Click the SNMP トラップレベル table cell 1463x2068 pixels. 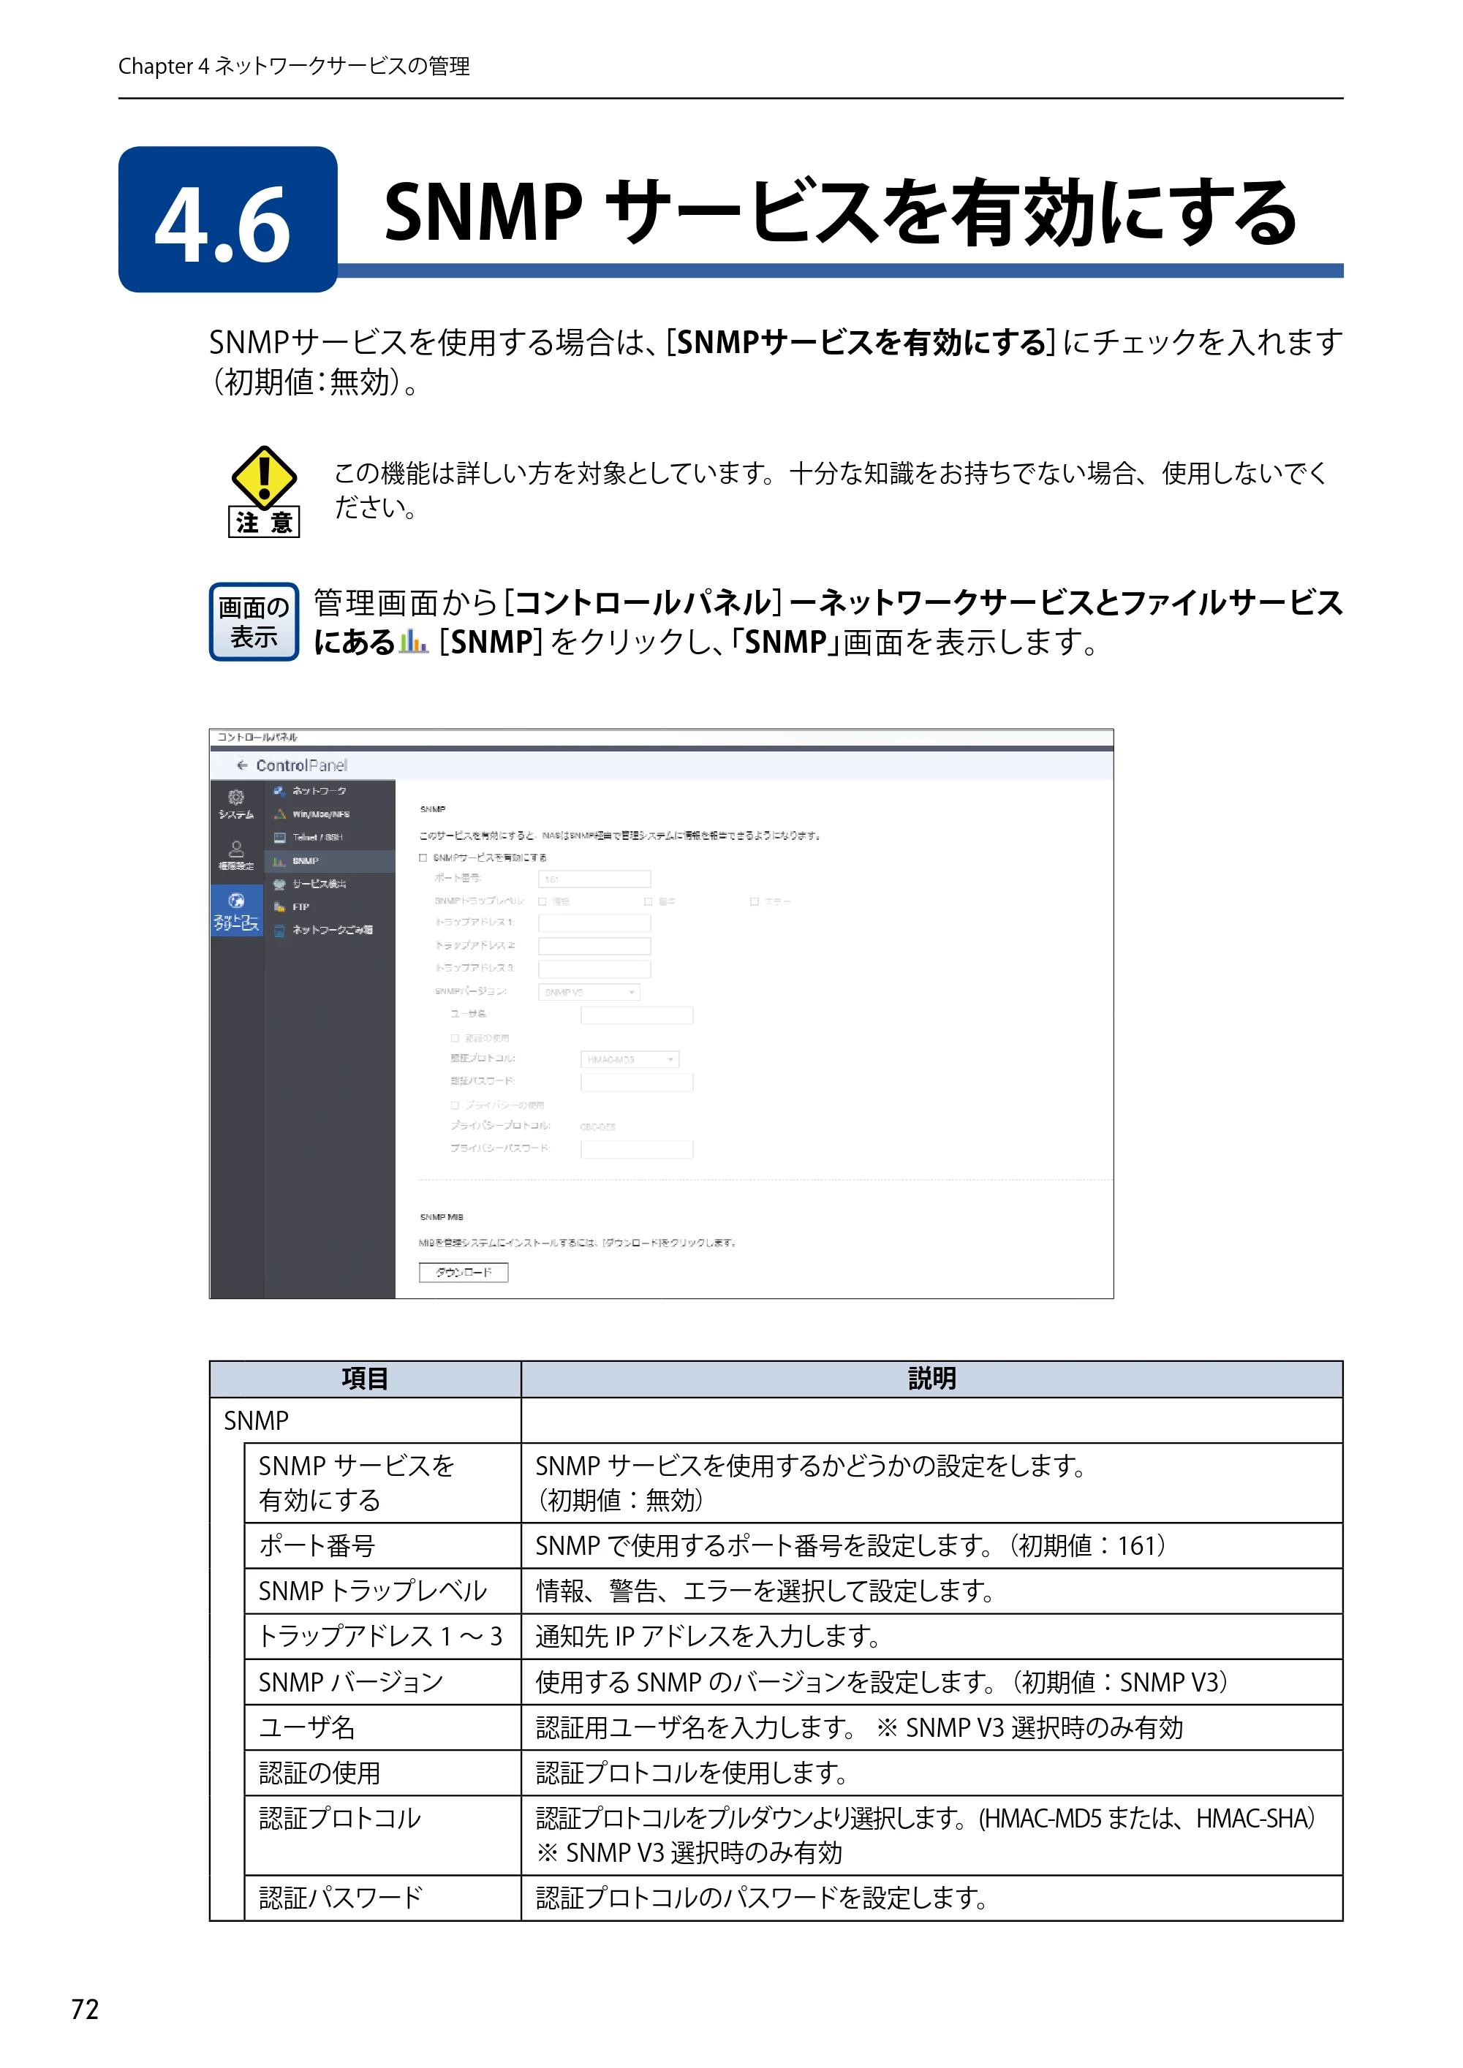click(383, 1591)
